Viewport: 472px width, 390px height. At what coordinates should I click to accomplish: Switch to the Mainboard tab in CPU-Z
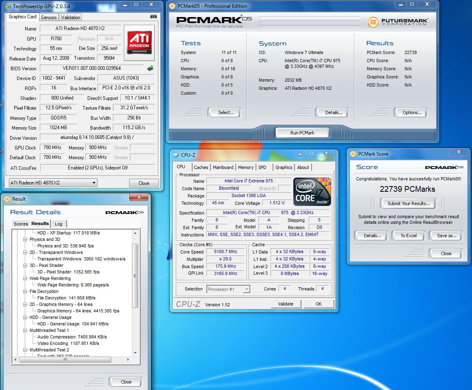(223, 167)
